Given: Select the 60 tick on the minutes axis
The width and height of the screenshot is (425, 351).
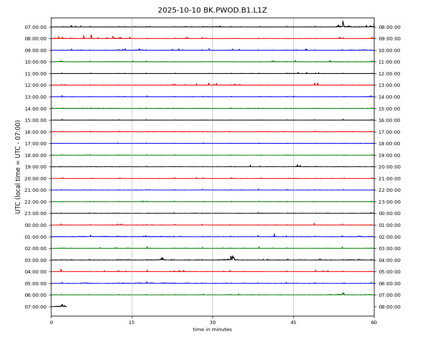Looking at the screenshot, I should (x=374, y=322).
